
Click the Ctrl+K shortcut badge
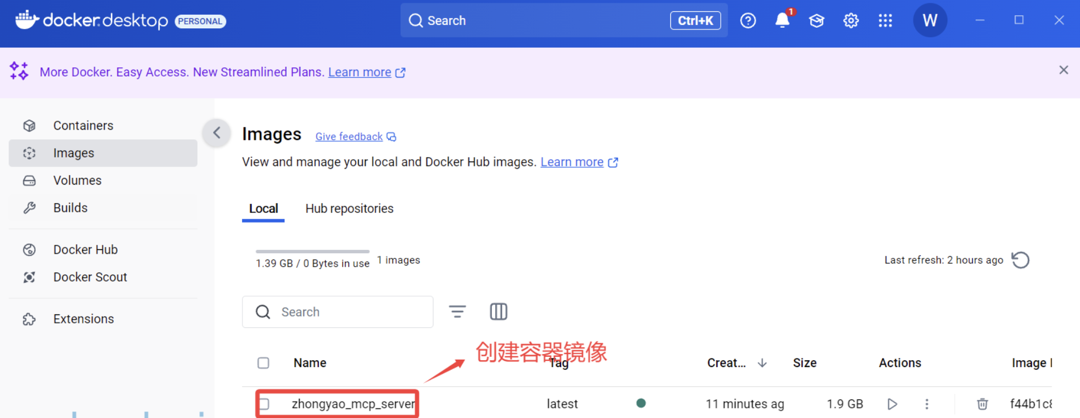click(695, 20)
